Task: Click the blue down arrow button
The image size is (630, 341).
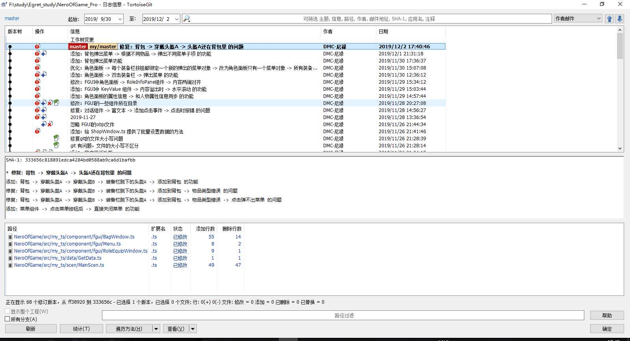Action: tap(619, 18)
